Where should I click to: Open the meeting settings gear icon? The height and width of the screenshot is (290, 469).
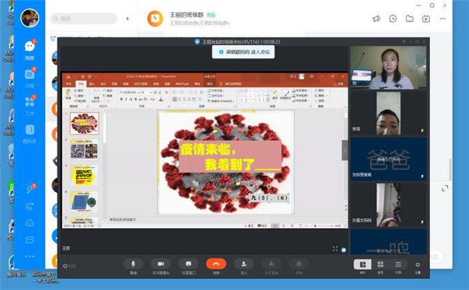(x=417, y=267)
